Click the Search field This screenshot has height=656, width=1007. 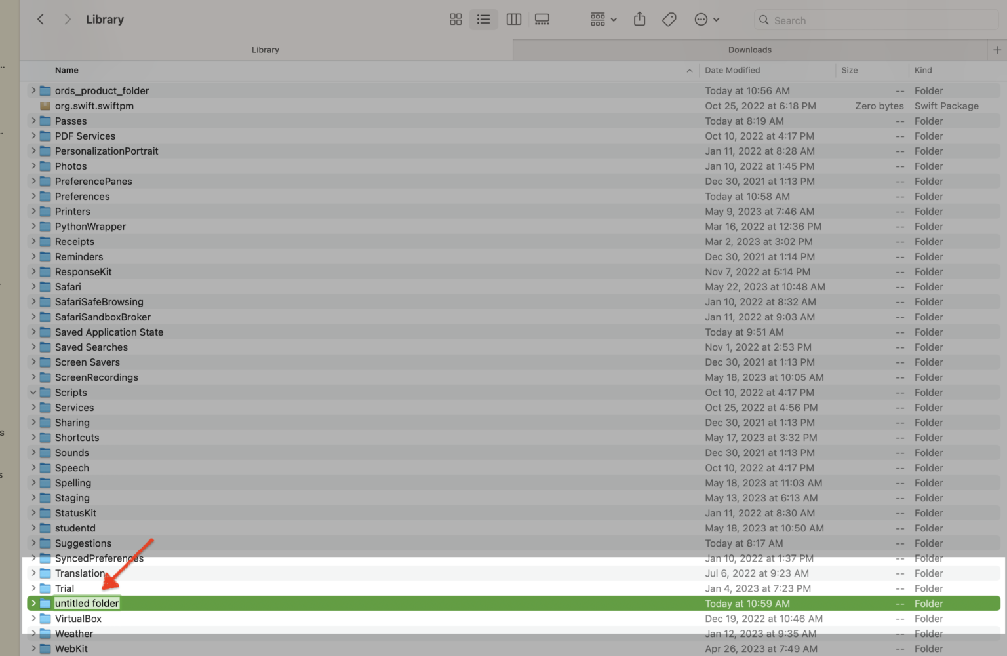point(879,20)
